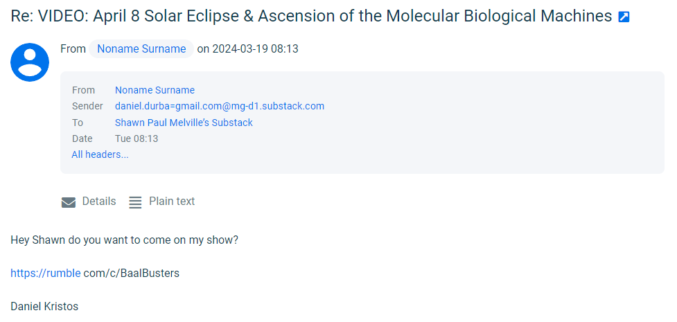Switch to the Plain text view label
677x322 pixels.
172,202
